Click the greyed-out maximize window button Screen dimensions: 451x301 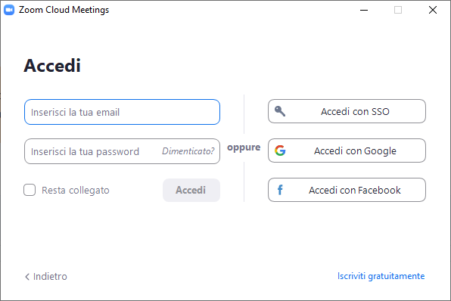pyautogui.click(x=398, y=10)
